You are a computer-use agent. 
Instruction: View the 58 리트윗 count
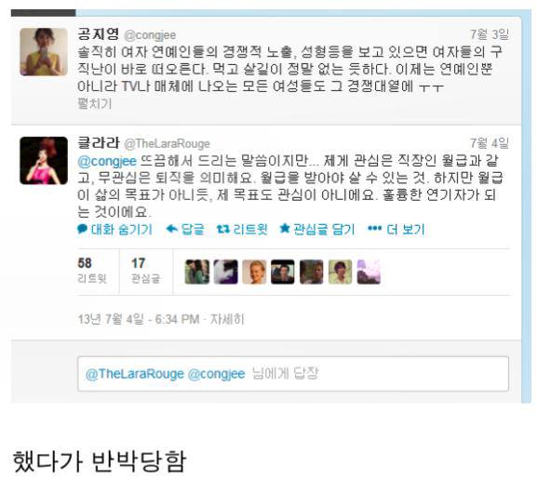[92, 271]
